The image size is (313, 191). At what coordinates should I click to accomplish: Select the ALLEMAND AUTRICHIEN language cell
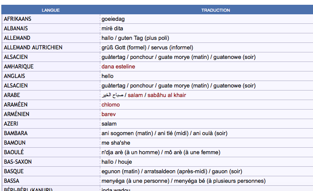click(33, 48)
